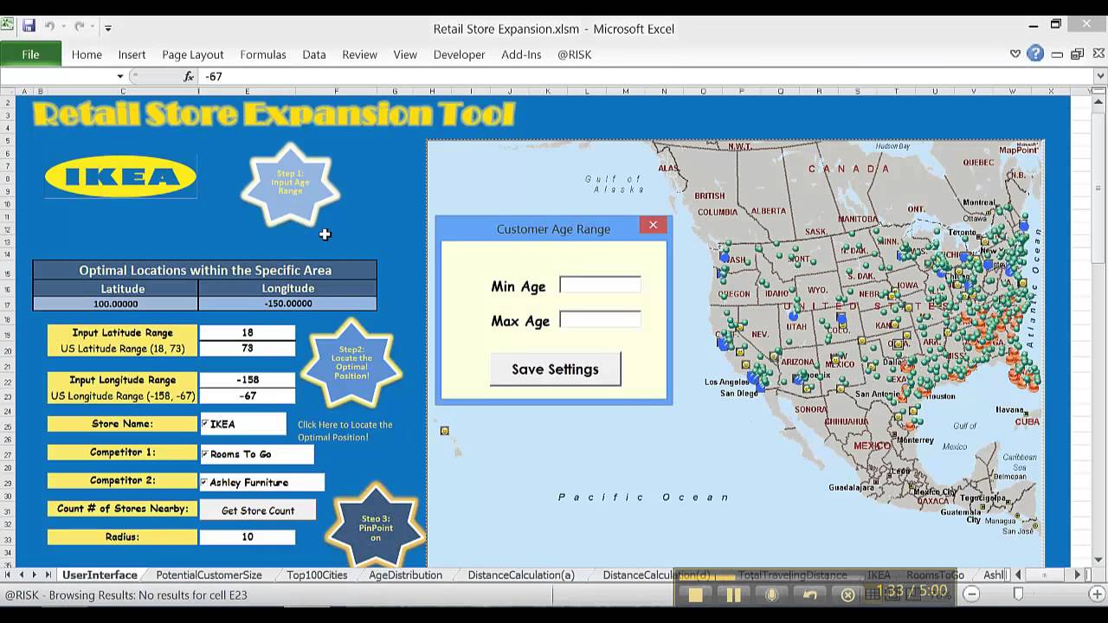
Task: Switch to the DistanceCalculation(a) sheet
Action: (521, 575)
